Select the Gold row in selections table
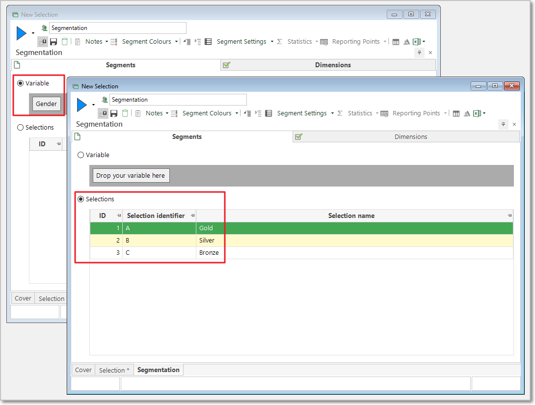 pos(302,228)
